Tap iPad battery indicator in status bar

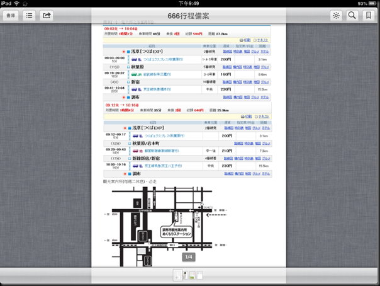pyautogui.click(x=372, y=3)
